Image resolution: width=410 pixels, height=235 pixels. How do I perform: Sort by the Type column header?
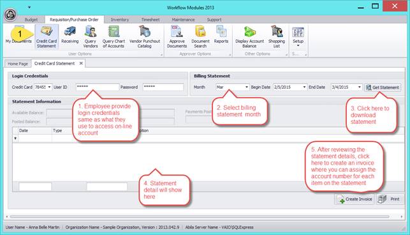[62, 130]
